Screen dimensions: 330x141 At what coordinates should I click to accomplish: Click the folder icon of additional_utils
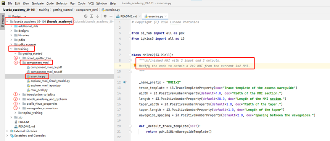pyautogui.click(x=16, y=26)
